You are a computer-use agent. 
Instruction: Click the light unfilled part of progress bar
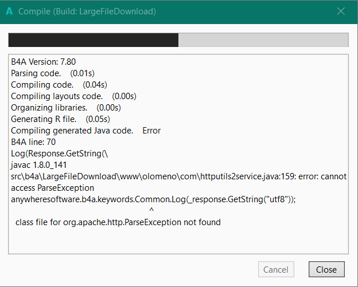coord(263,40)
